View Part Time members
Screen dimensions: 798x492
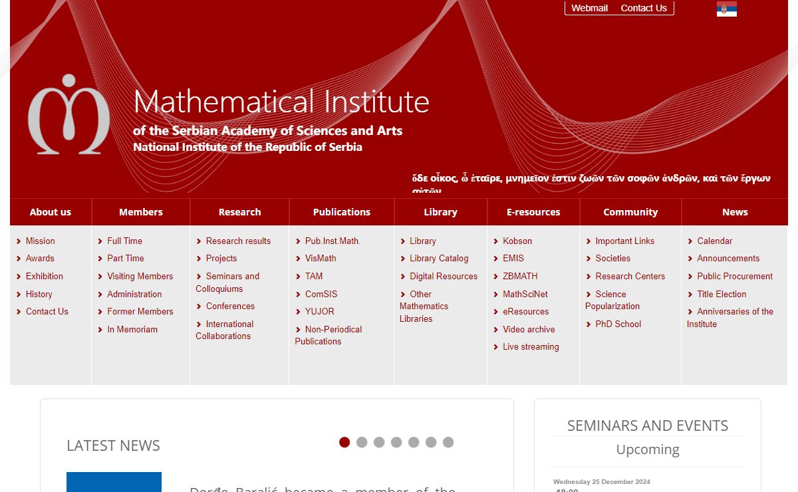click(125, 258)
